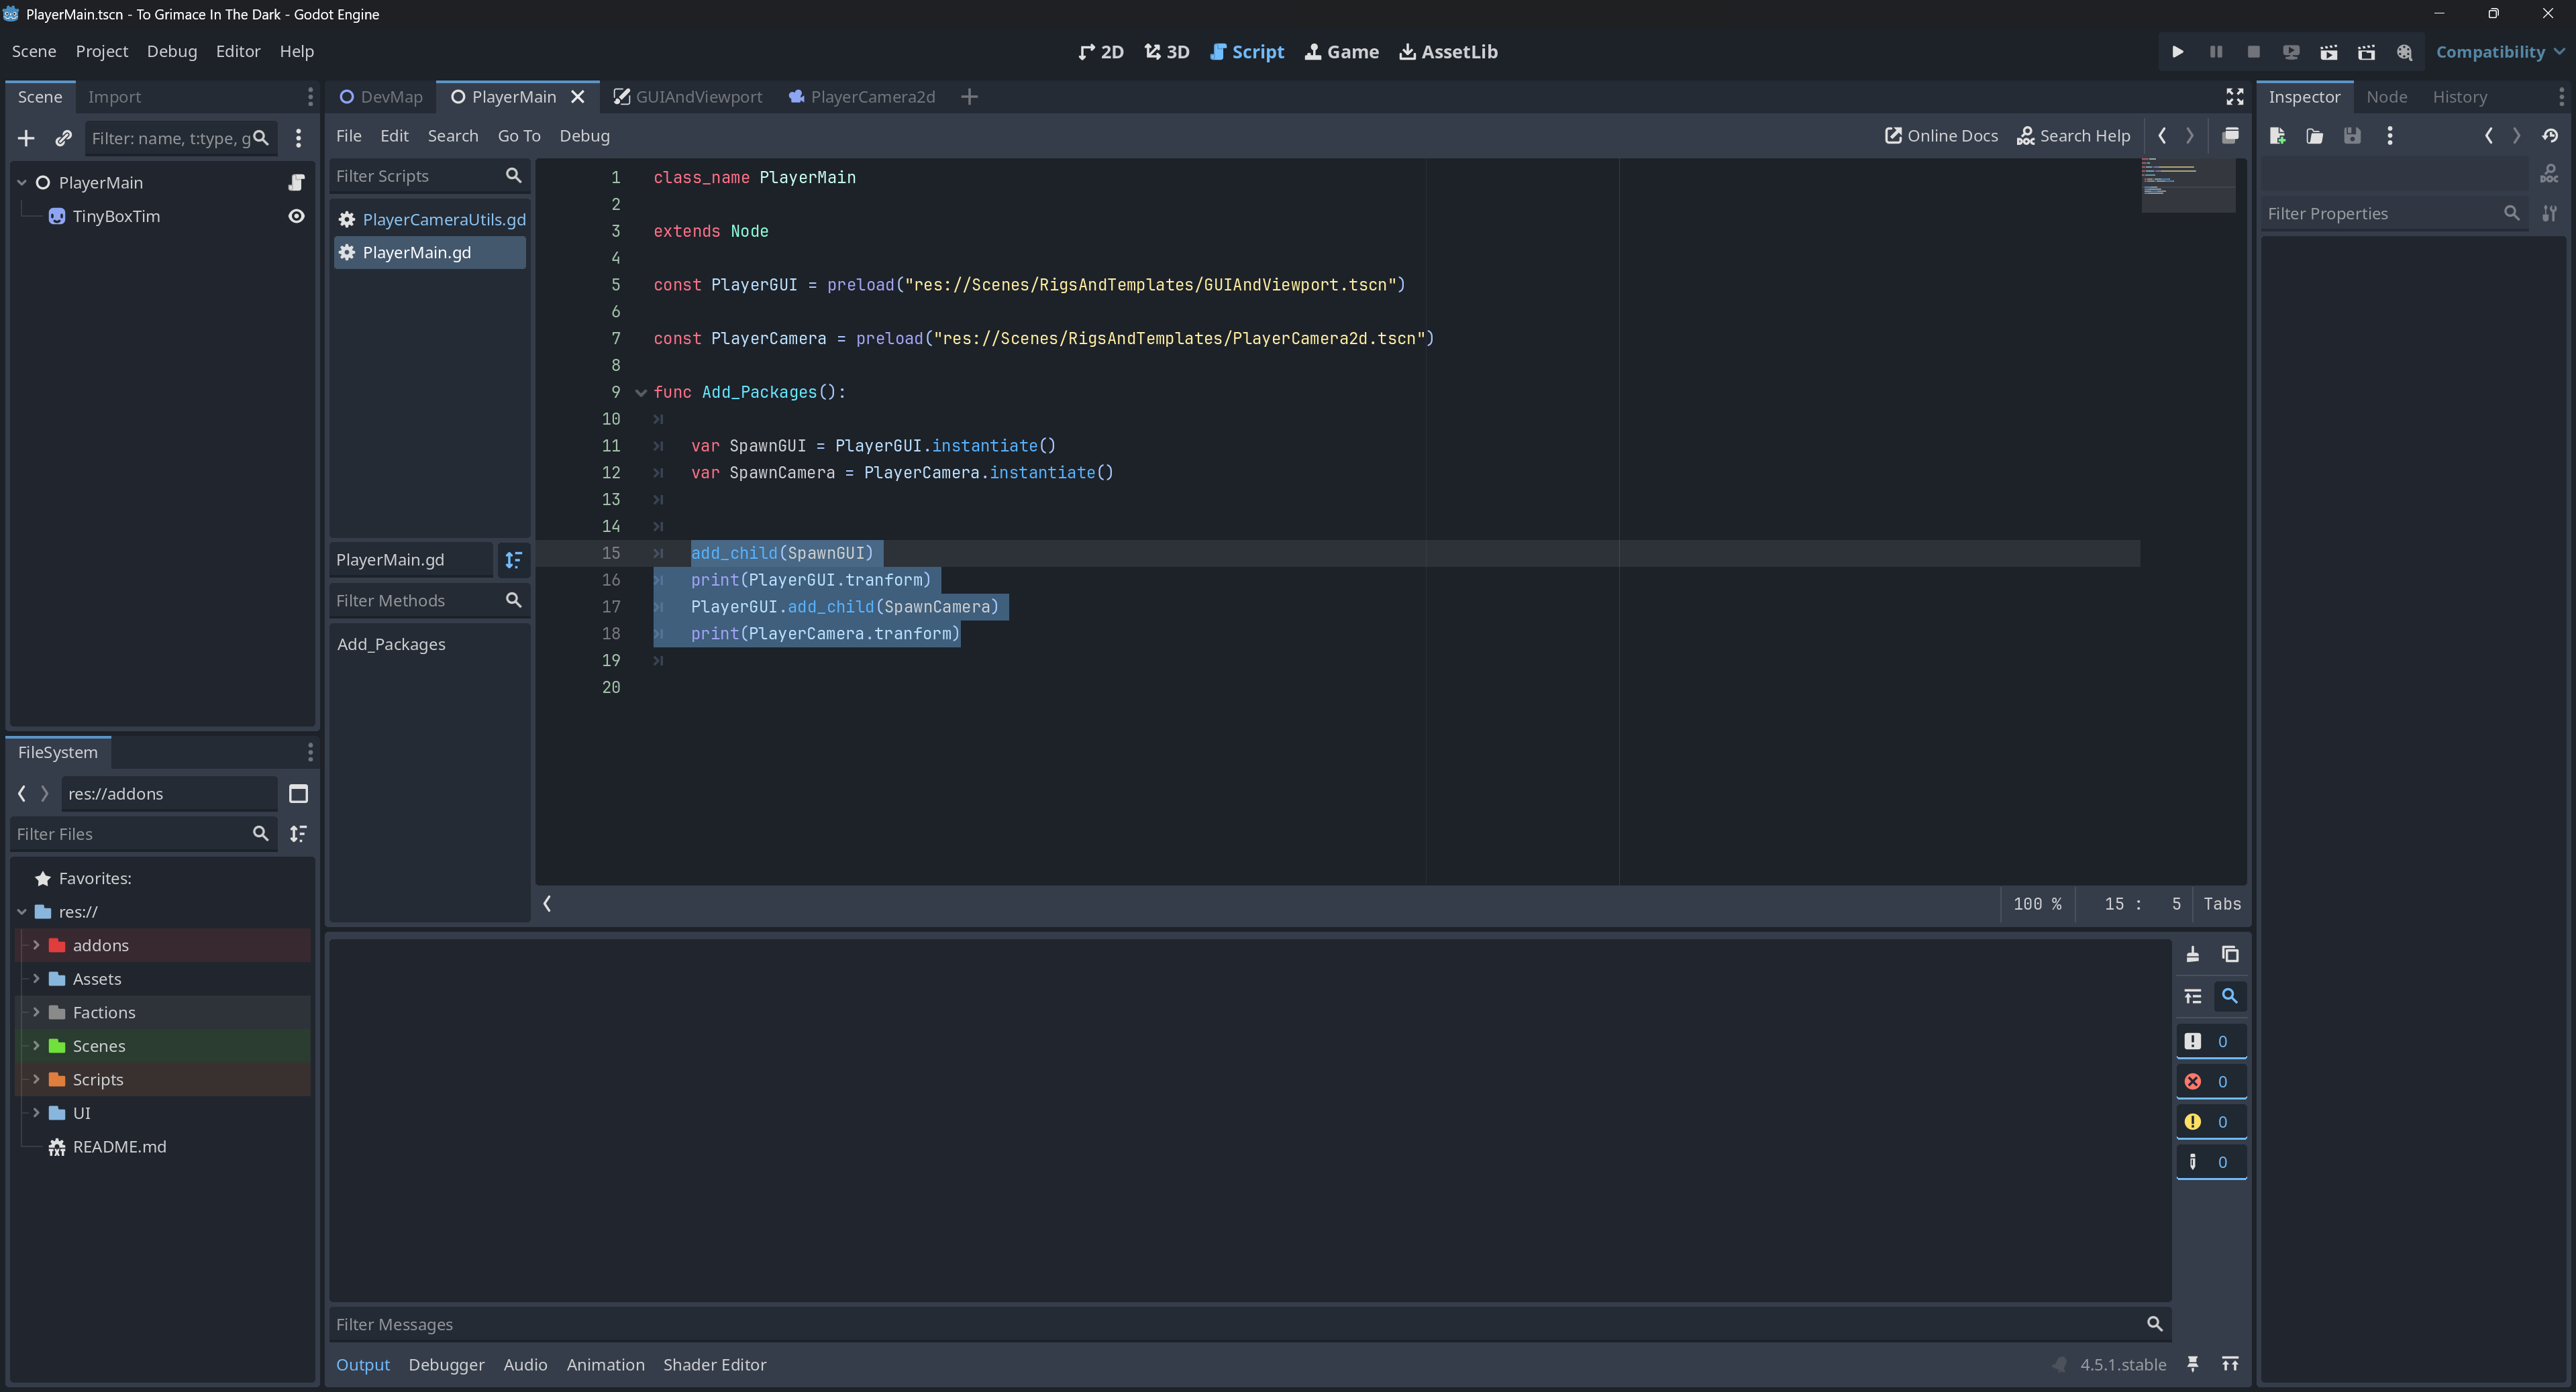Click the distraction free mode icon

pyautogui.click(x=2234, y=97)
